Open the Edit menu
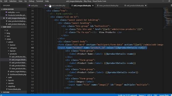172x96 pixels. tap(6, 1)
